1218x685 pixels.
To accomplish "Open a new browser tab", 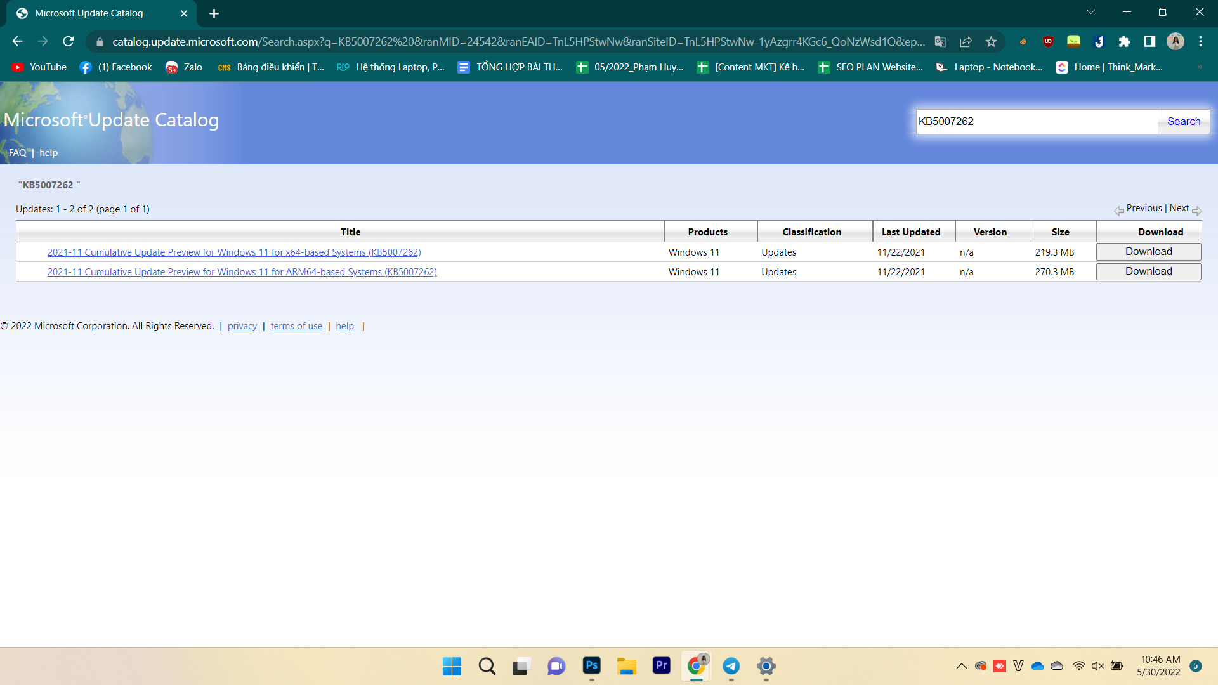I will [214, 13].
